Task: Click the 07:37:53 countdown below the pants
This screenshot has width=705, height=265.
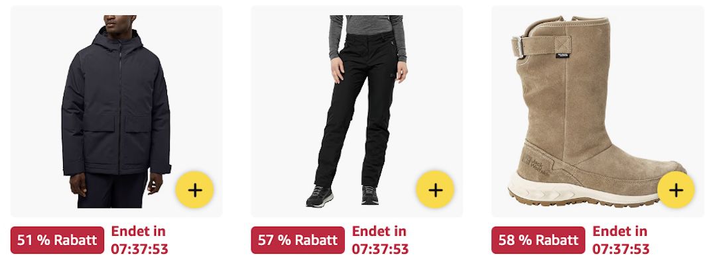Action: coord(380,249)
